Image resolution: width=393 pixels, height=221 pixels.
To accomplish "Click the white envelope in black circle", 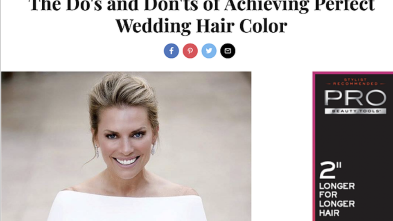I will (228, 51).
